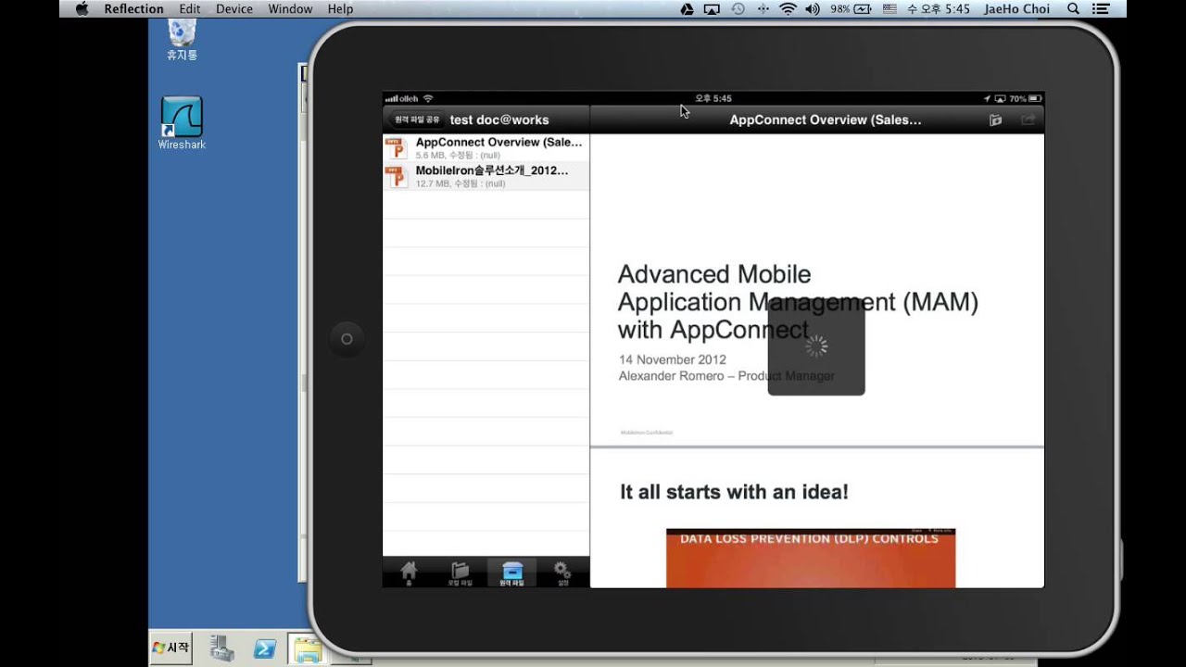This screenshot has width=1186, height=667.
Task: Click the loading spinner overlay
Action: (x=816, y=346)
